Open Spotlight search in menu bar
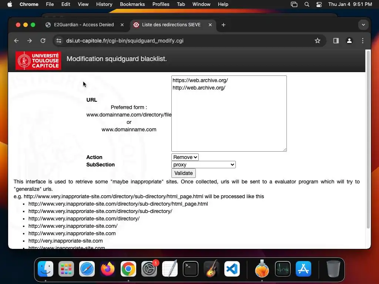Screen dimensions: 379x284 (307, 4)
